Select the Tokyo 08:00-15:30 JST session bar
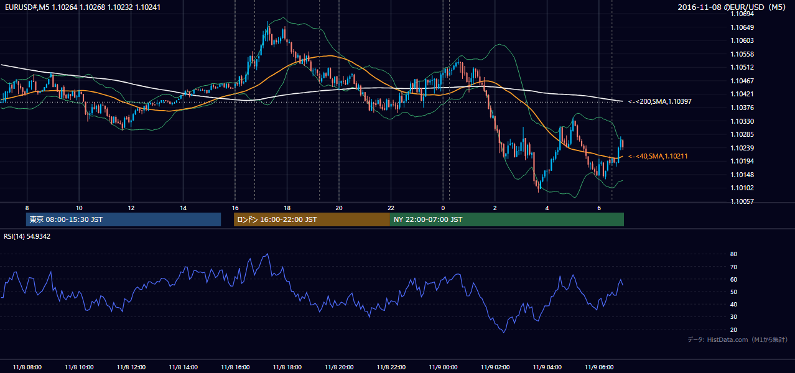The image size is (795, 373). click(x=123, y=219)
